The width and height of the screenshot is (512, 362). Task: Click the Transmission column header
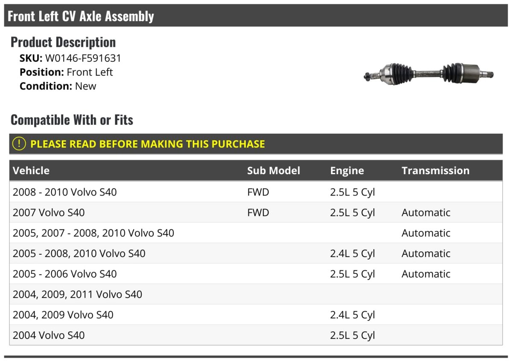[x=435, y=171]
